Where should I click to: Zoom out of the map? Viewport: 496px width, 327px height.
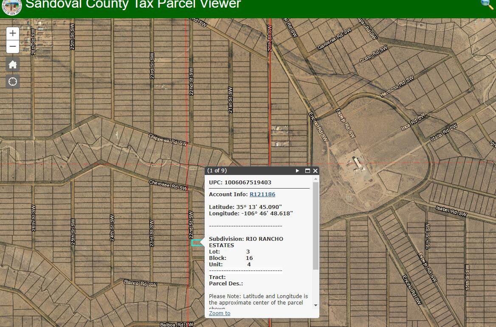tap(13, 46)
